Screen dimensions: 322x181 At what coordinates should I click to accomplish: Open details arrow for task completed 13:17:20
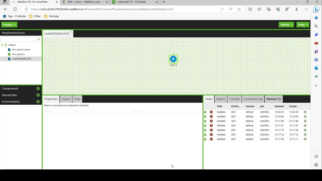point(305,130)
